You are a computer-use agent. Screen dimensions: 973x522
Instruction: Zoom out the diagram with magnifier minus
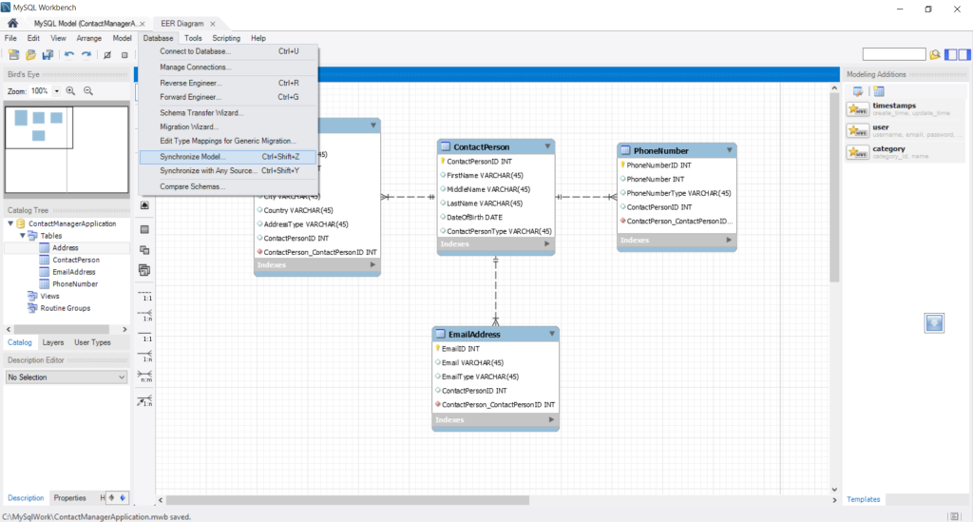pyautogui.click(x=88, y=90)
